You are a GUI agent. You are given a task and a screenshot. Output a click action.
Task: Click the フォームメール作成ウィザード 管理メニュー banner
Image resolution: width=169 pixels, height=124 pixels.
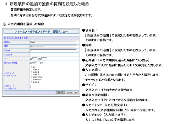point(41,32)
